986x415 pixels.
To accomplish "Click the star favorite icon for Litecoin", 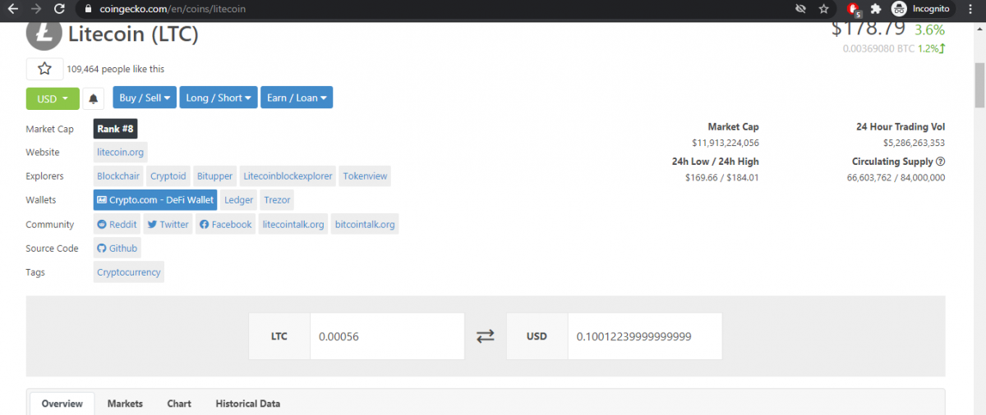I will point(44,69).
